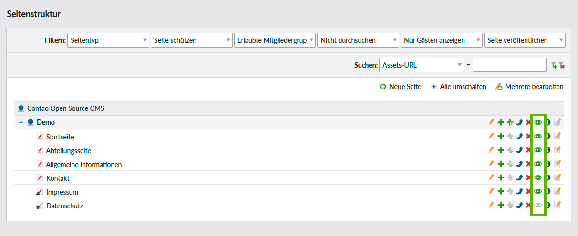The width and height of the screenshot is (578, 236).
Task: Delete the Impressum page with red X
Action: 528,191
